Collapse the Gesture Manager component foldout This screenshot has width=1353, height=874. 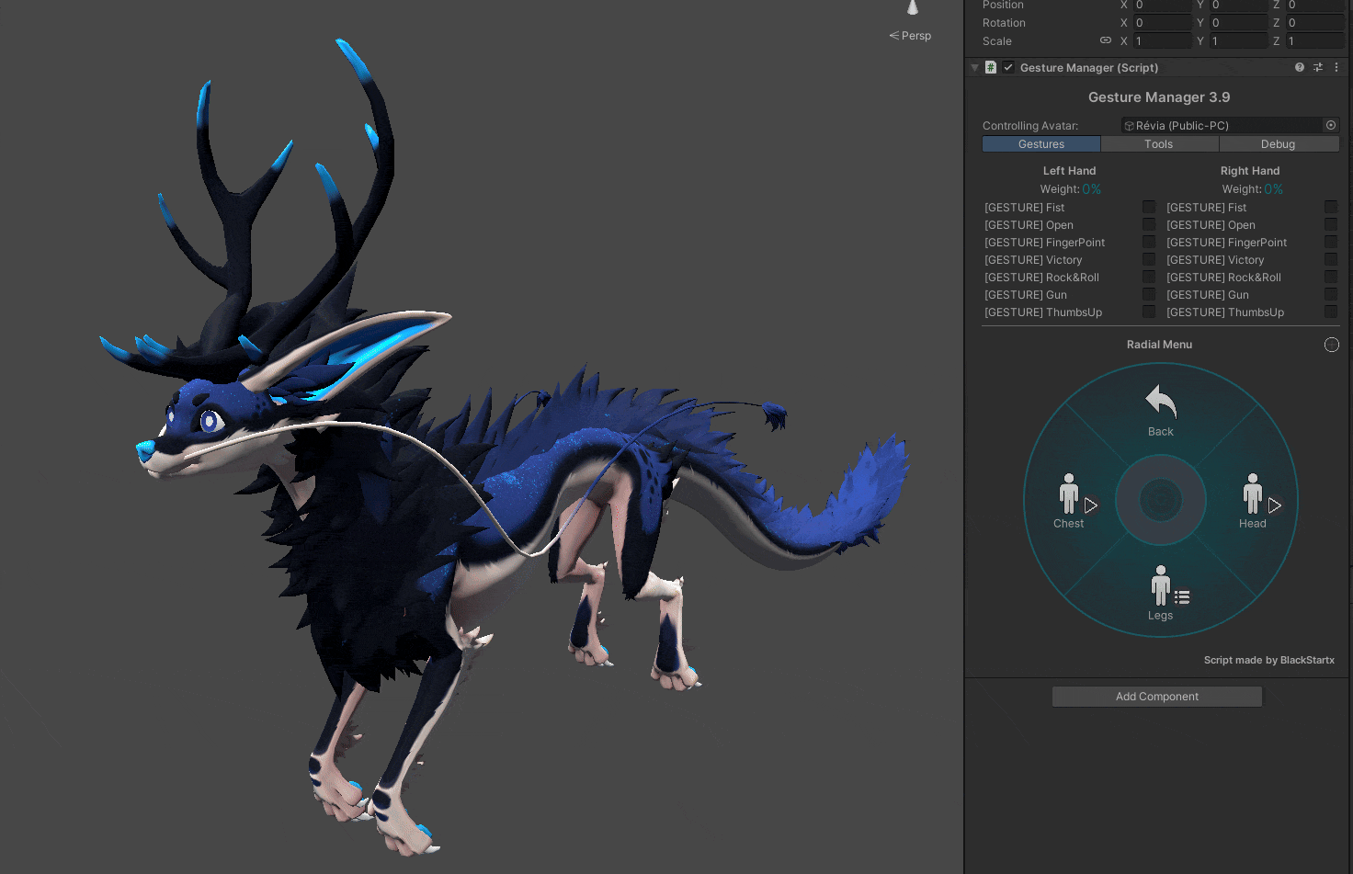pyautogui.click(x=974, y=68)
